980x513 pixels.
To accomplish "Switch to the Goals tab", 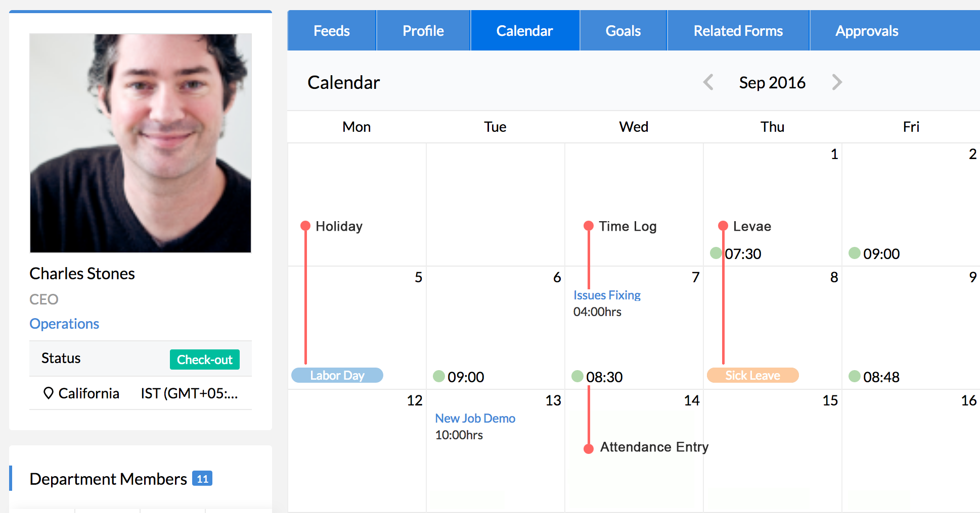I will pos(623,31).
